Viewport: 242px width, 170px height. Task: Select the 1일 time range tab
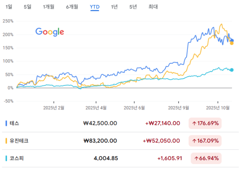(x=9, y=7)
